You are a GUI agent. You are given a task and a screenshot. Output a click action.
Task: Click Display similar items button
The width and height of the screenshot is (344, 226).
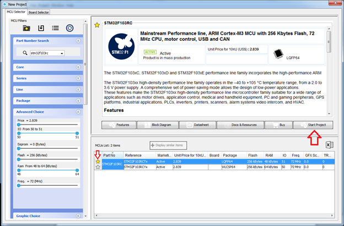click(x=168, y=146)
